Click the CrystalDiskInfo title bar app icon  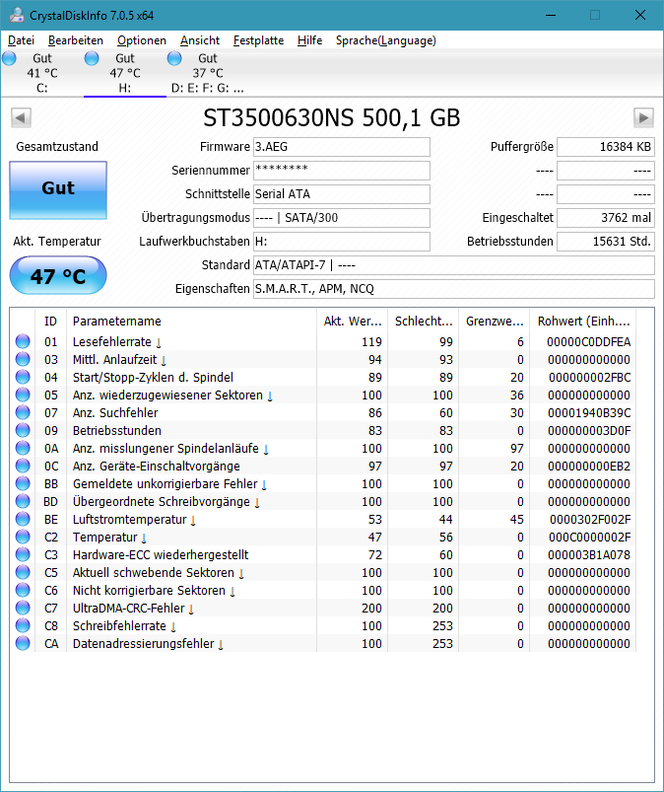17,15
